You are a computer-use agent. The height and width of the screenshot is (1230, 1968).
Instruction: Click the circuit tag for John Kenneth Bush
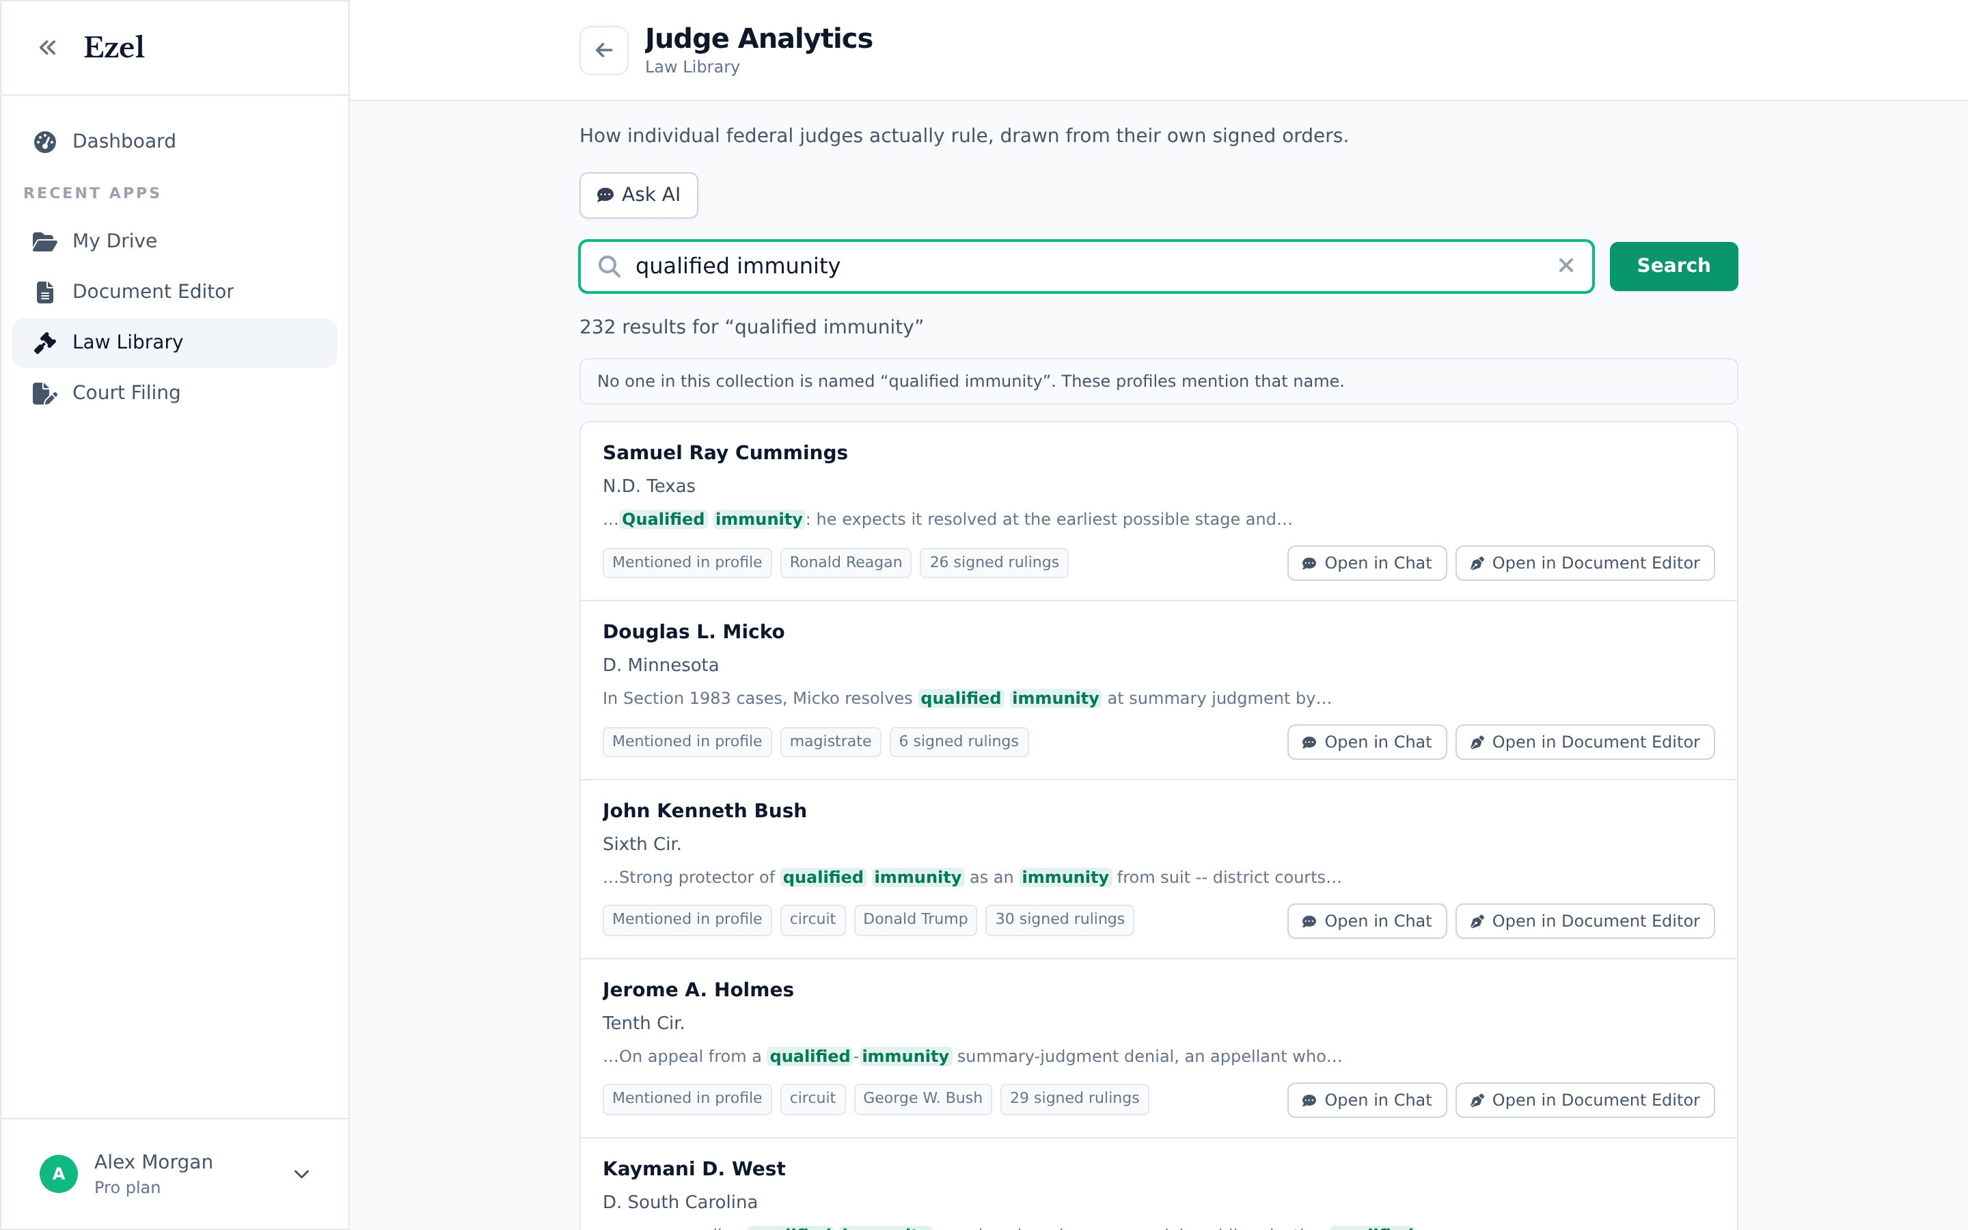pos(812,919)
